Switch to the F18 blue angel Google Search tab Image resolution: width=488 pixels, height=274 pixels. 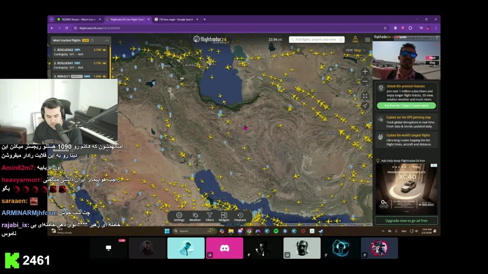176,19
